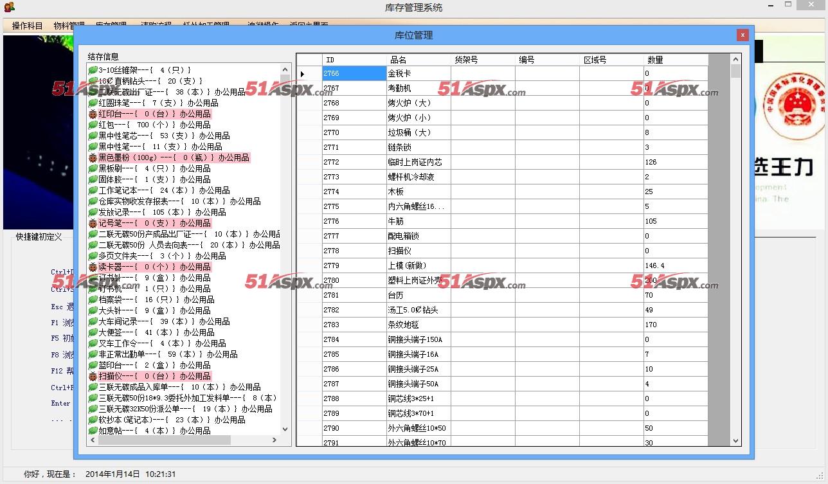Select the 考勤机 product name cell

tap(419, 88)
